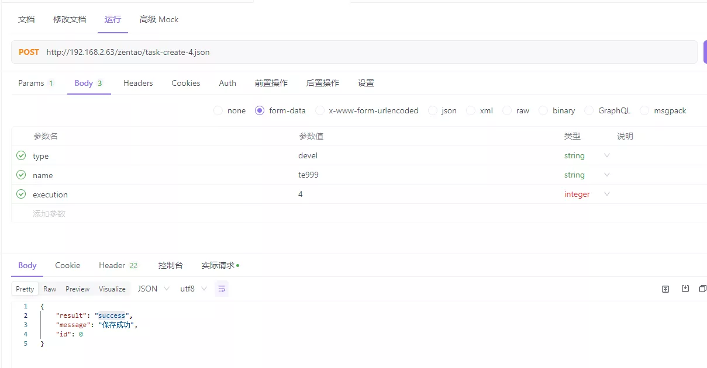Select the raw body type
Screen dimensions: 707x368
pos(507,110)
